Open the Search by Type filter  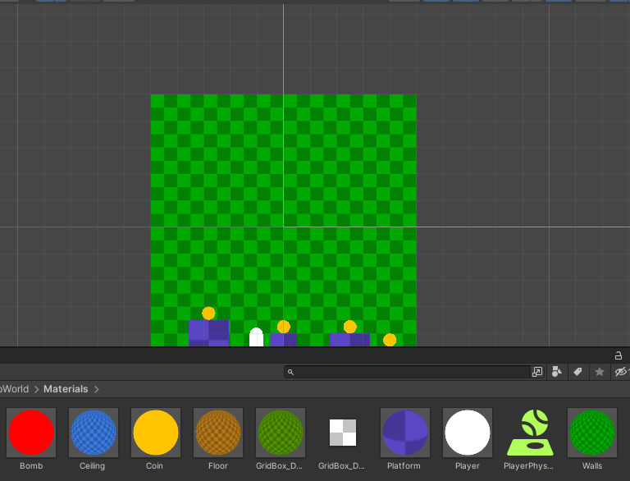click(557, 372)
